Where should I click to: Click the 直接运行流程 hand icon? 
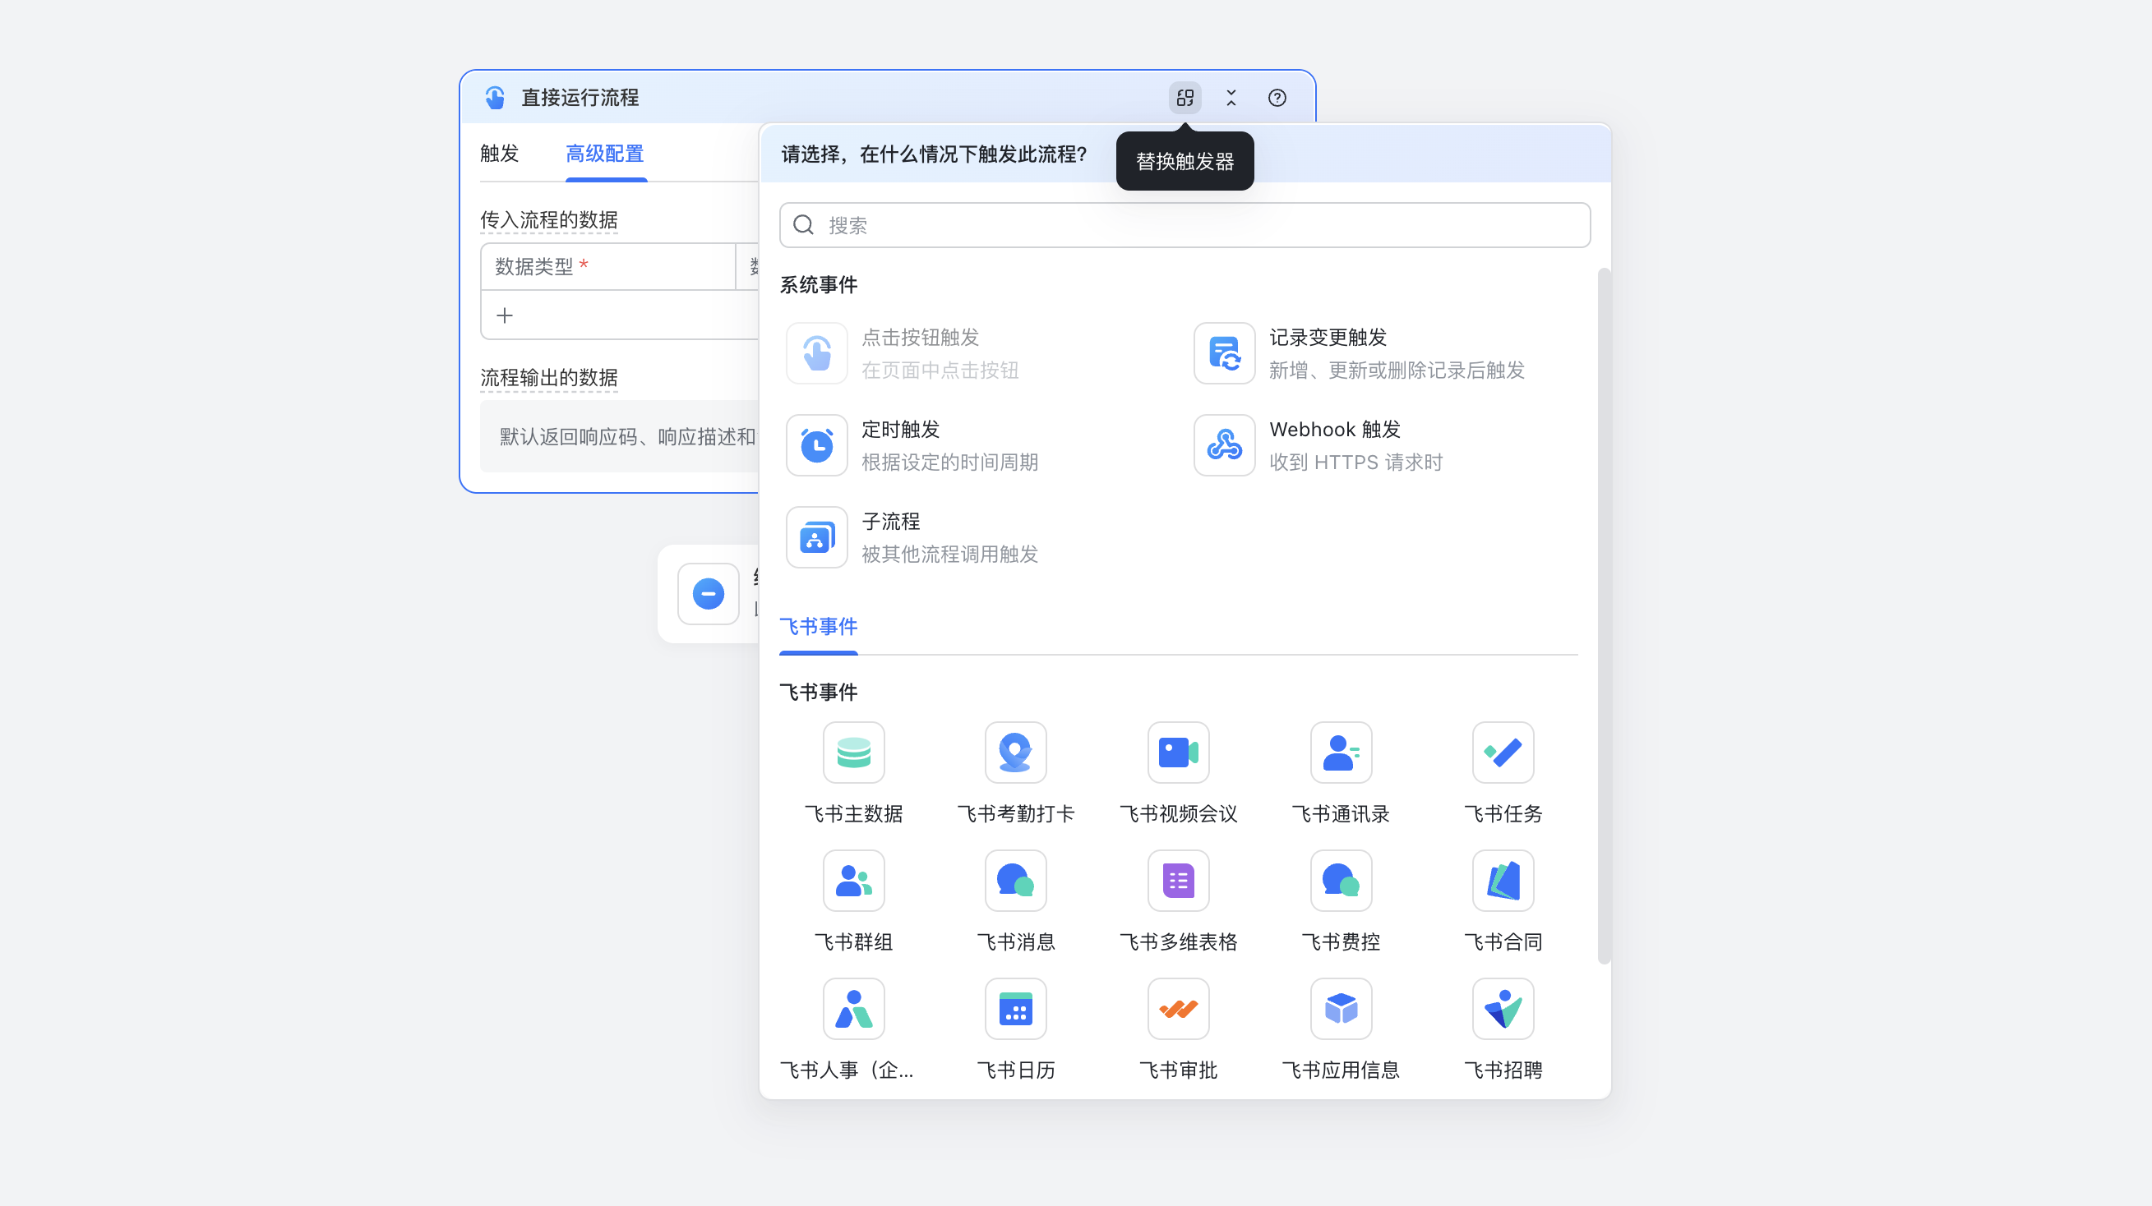(x=495, y=98)
